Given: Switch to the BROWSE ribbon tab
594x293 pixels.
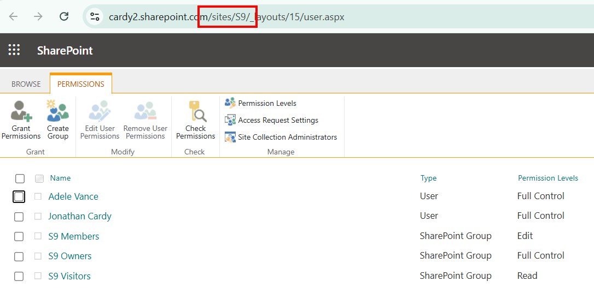Looking at the screenshot, I should click(26, 85).
